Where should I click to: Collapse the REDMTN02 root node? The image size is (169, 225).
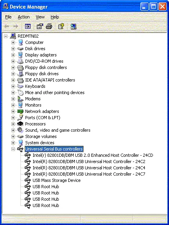pyautogui.click(x=5, y=36)
